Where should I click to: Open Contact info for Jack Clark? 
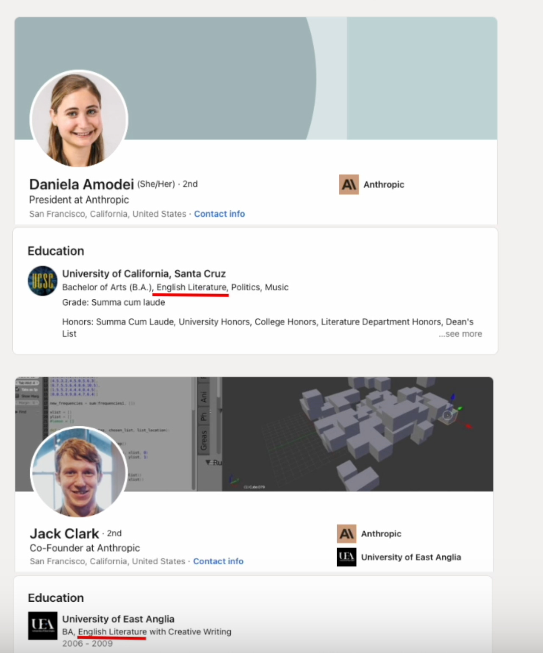[x=218, y=561]
